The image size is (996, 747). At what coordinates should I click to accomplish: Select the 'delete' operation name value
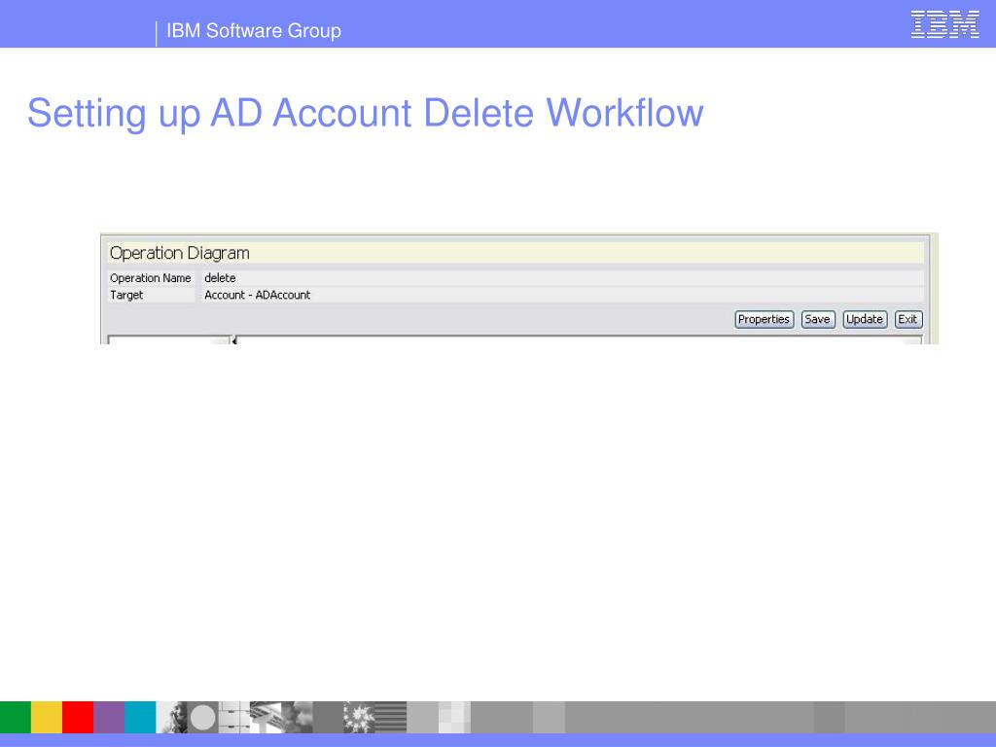[x=220, y=277]
